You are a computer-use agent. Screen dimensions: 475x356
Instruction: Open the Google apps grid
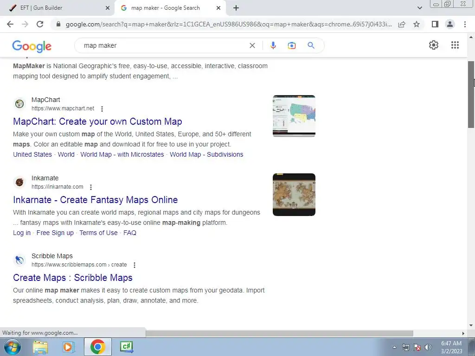pyautogui.click(x=455, y=45)
